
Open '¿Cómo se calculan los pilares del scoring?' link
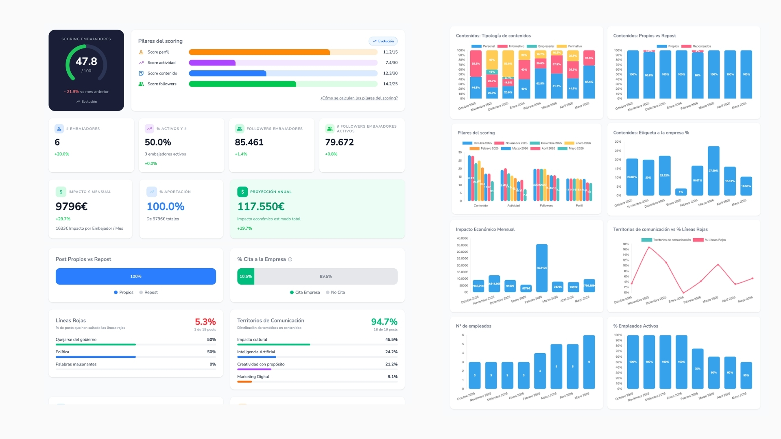click(x=359, y=98)
